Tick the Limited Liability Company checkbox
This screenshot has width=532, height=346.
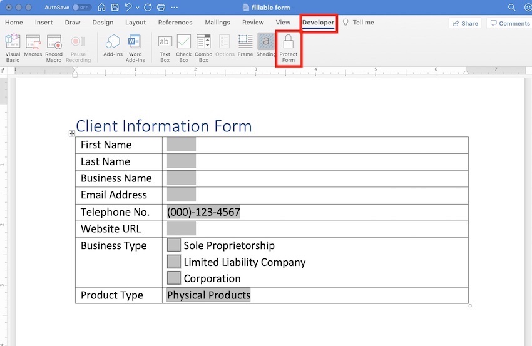click(x=173, y=262)
